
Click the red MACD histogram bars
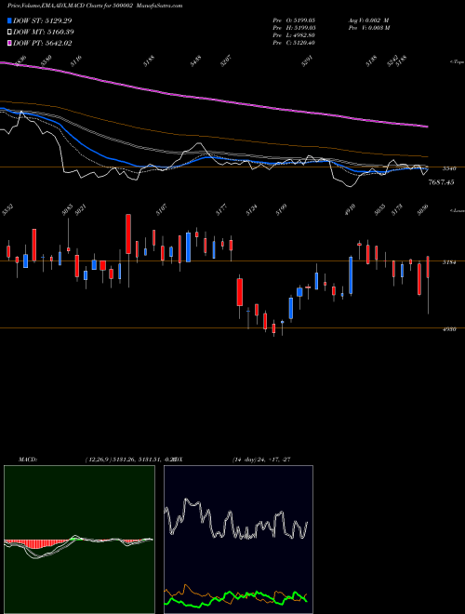tap(35, 543)
